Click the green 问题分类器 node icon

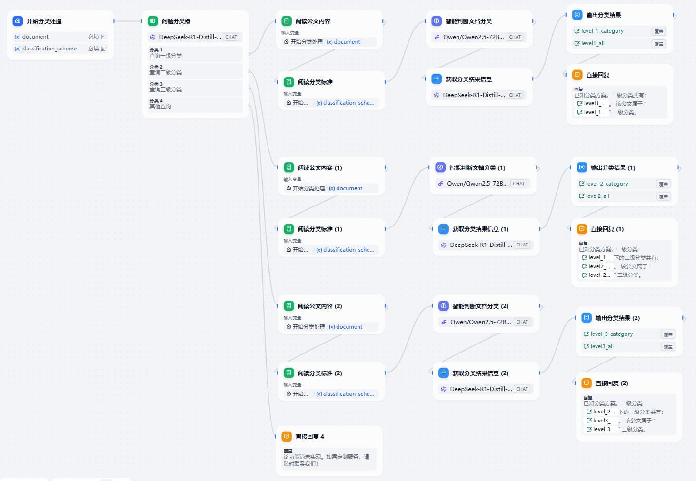[x=152, y=21]
